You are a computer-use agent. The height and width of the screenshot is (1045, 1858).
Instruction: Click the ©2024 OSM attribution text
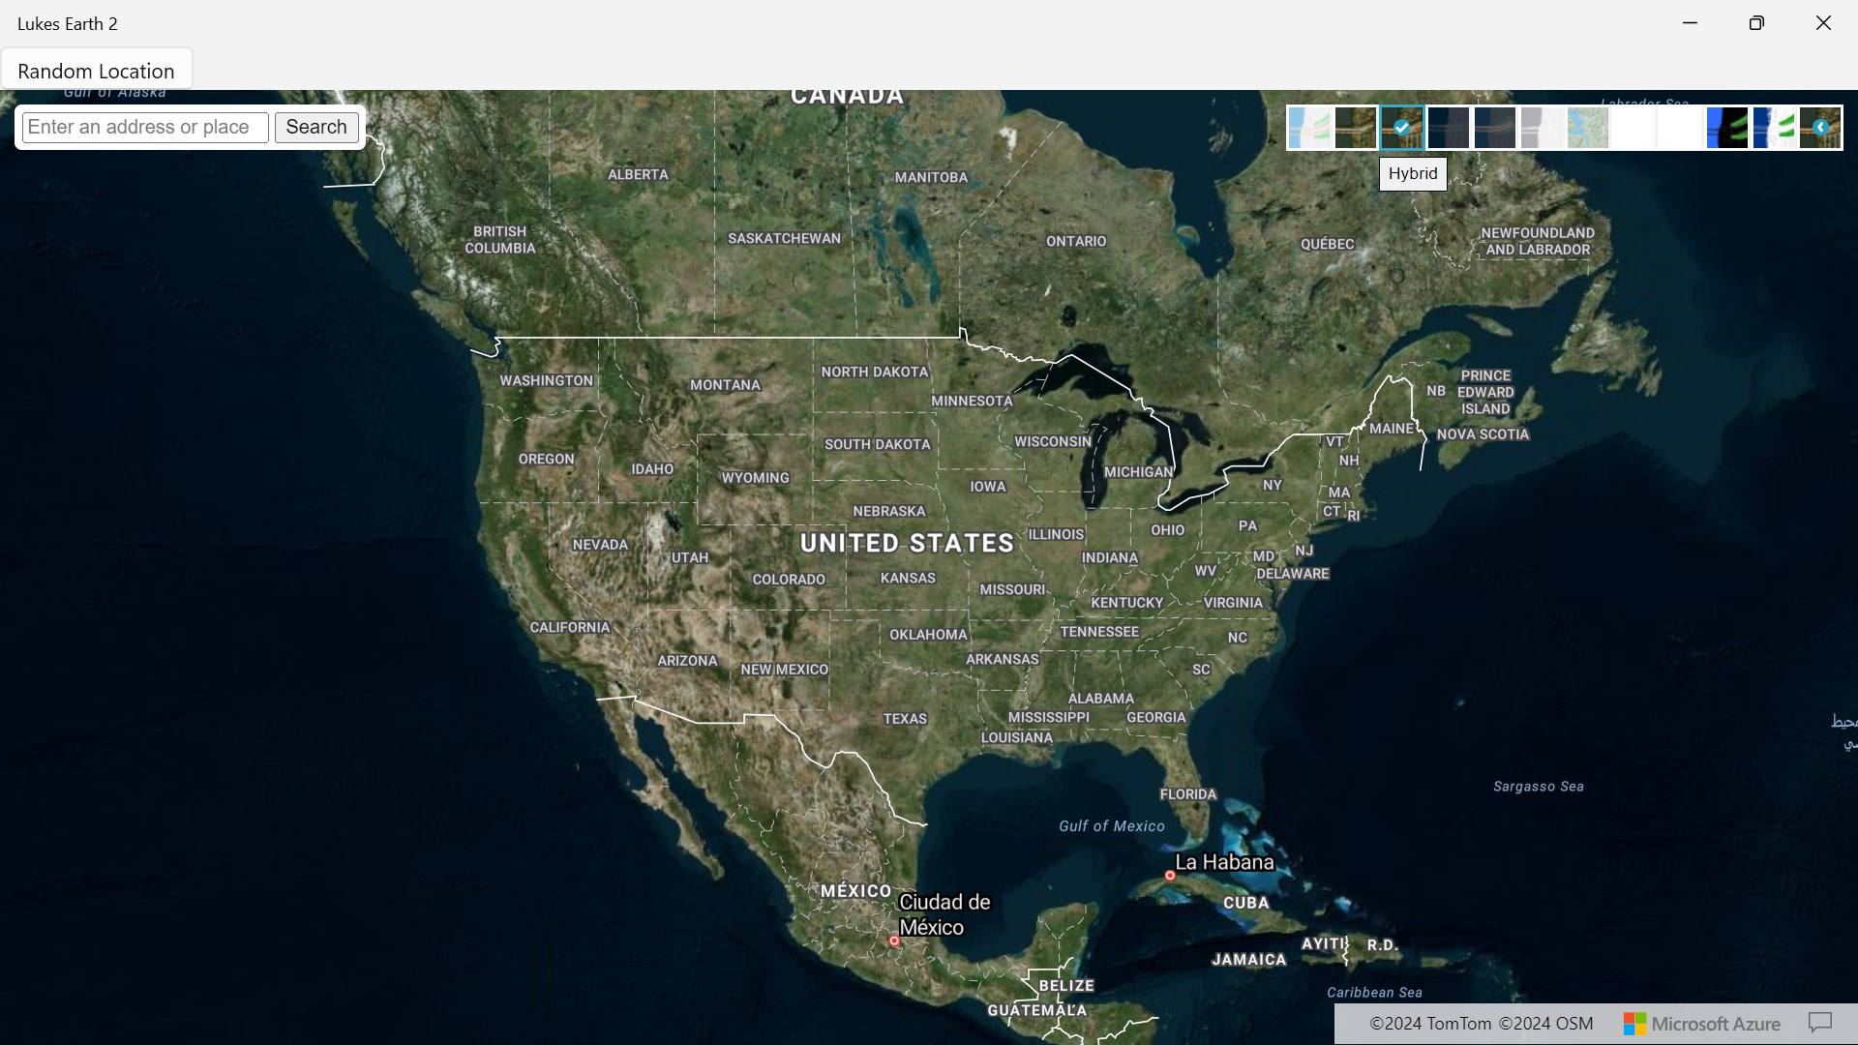coord(1545,1024)
